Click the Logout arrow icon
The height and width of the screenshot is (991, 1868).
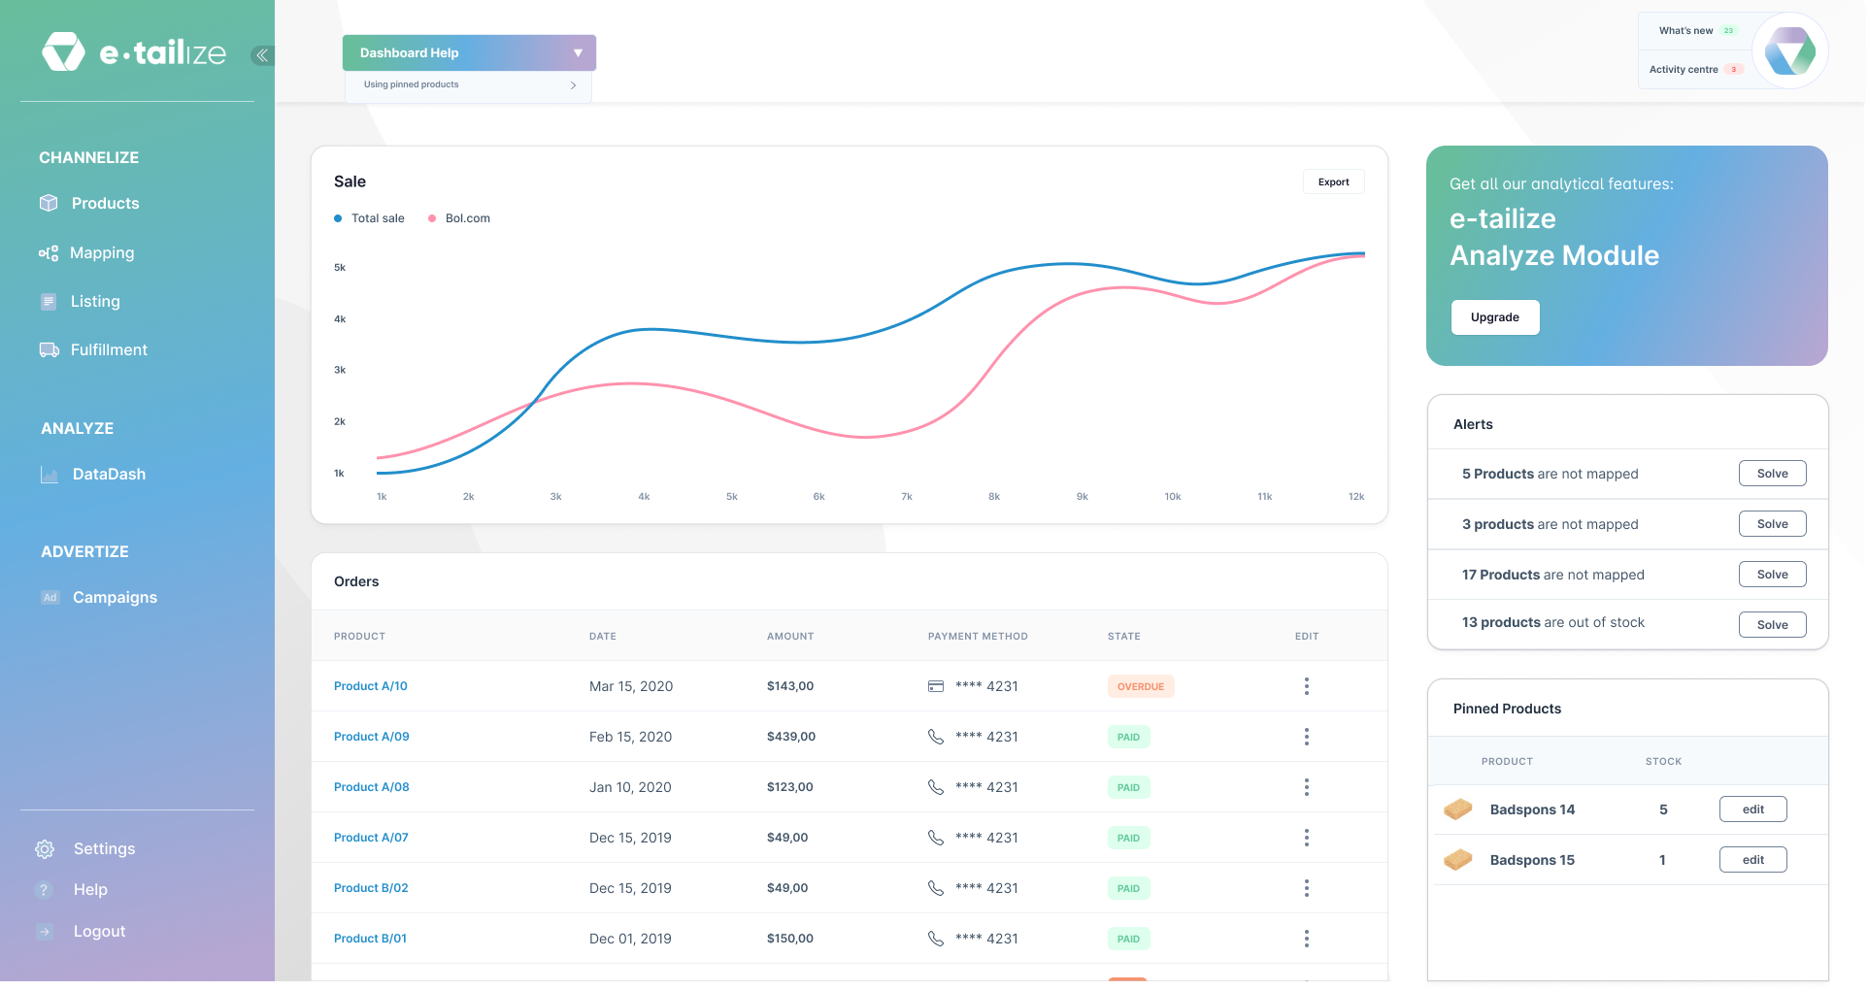pyautogui.click(x=45, y=932)
